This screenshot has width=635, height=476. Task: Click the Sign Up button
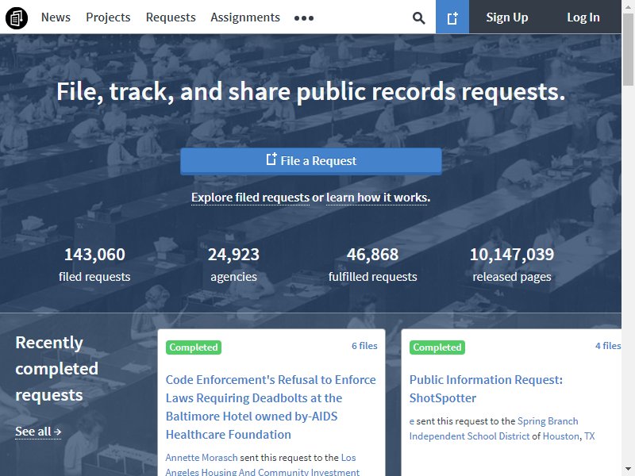tap(507, 17)
